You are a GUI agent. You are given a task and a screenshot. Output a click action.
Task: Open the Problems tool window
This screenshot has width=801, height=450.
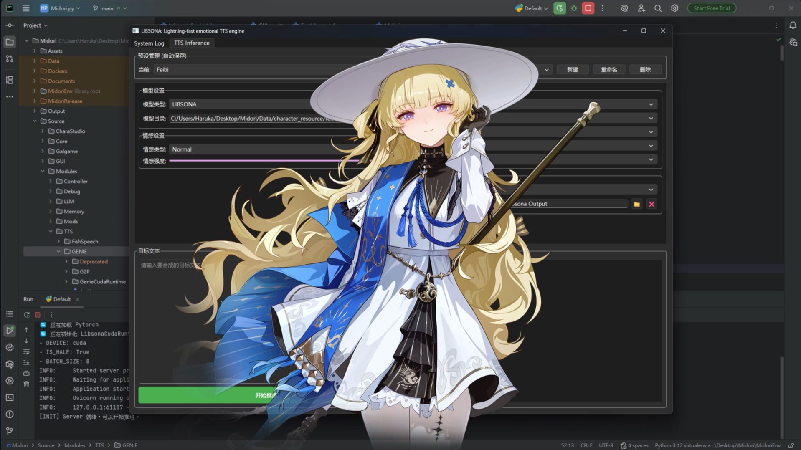click(10, 414)
